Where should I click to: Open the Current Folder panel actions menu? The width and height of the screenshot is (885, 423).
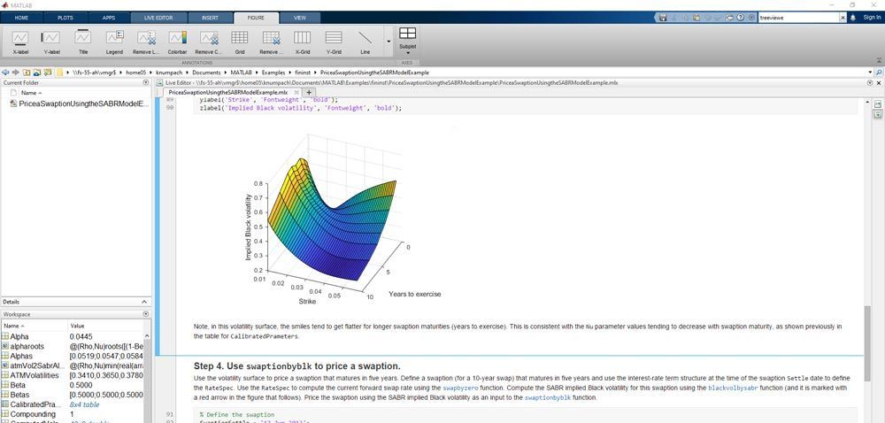pyautogui.click(x=145, y=82)
